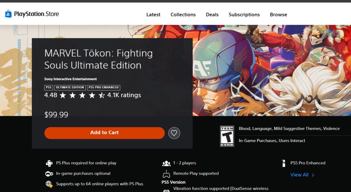Open the Subscriptions menu
Image resolution: width=351 pixels, height=192 pixels.
244,14
